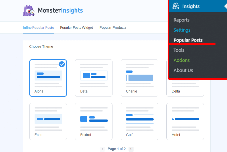The image size is (227, 152).
Task: Click the MonsterInsights monster logo icon
Action: pos(29,10)
